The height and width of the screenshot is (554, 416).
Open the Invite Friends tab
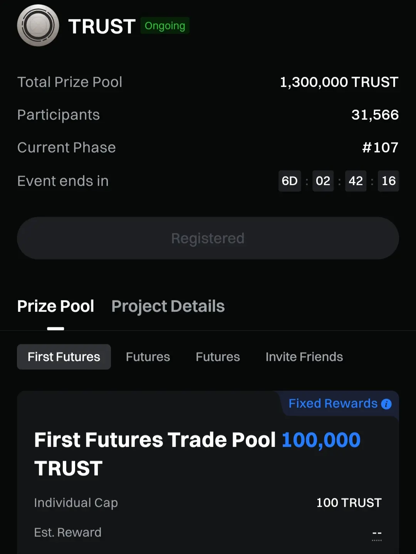[304, 357]
